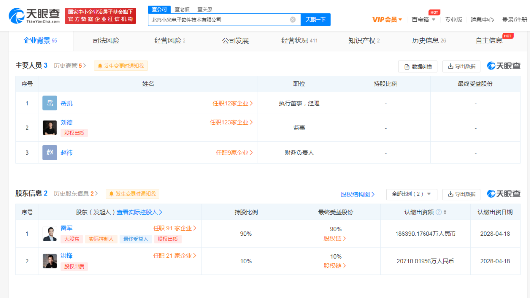530x298 pixels.
Task: Click 最终受益人 tag under 雷军
Action: point(135,239)
